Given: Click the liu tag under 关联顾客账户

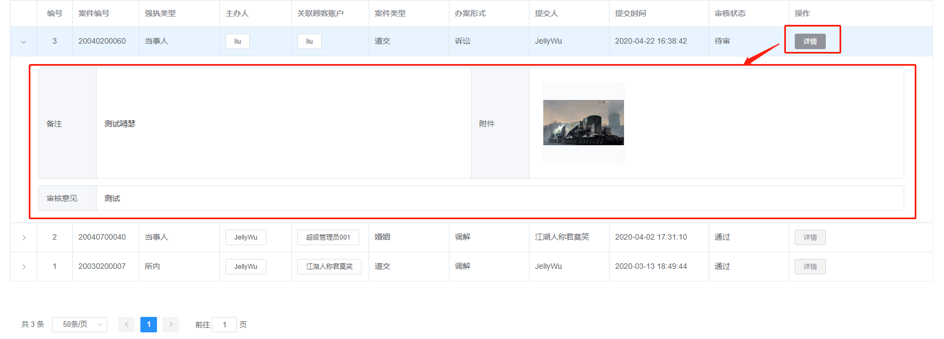Looking at the screenshot, I should point(310,41).
